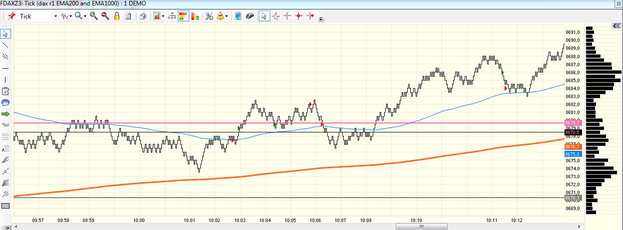The height and width of the screenshot is (230, 623).
Task: Click the black 8678,5 price label
Action: (x=573, y=132)
